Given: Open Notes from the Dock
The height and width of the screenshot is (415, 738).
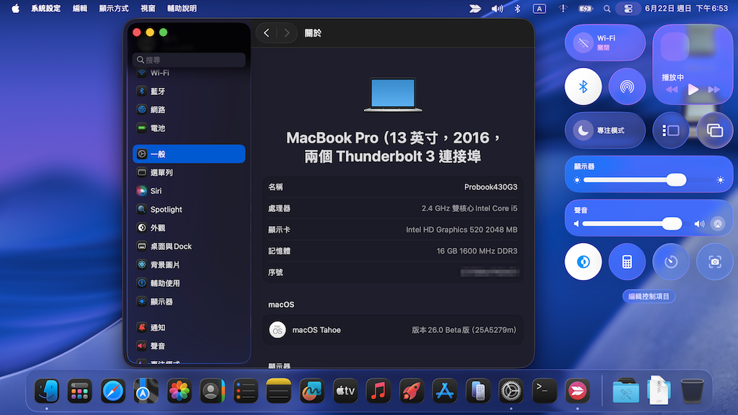Looking at the screenshot, I should click(x=279, y=391).
